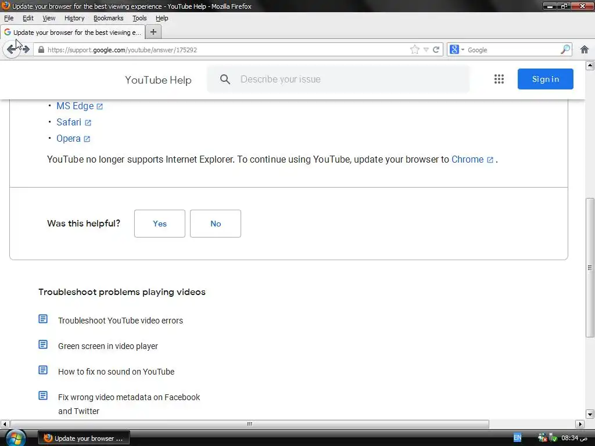Viewport: 595px width, 446px height.
Task: Click article icon for How to fix no sound
Action: (43, 370)
